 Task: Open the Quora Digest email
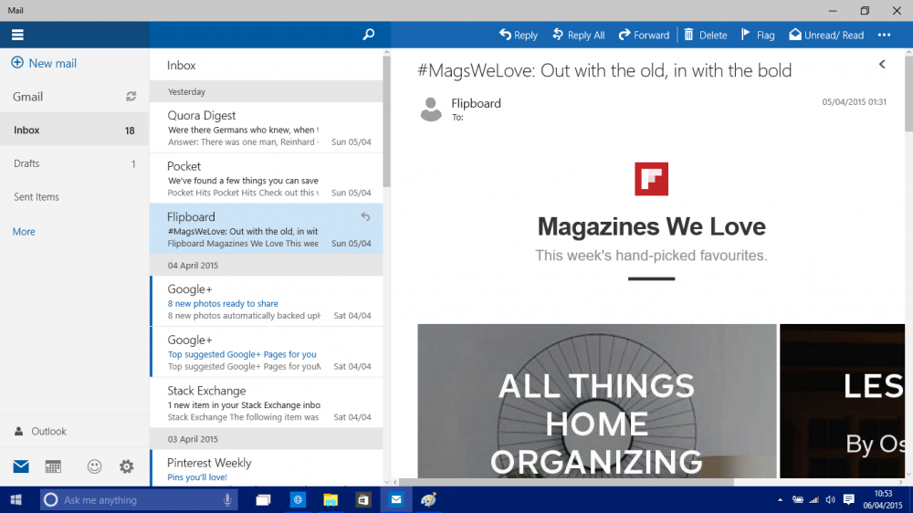click(266, 128)
